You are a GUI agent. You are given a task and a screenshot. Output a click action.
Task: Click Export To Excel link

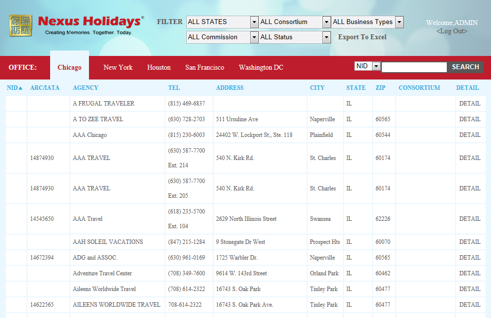pos(362,37)
